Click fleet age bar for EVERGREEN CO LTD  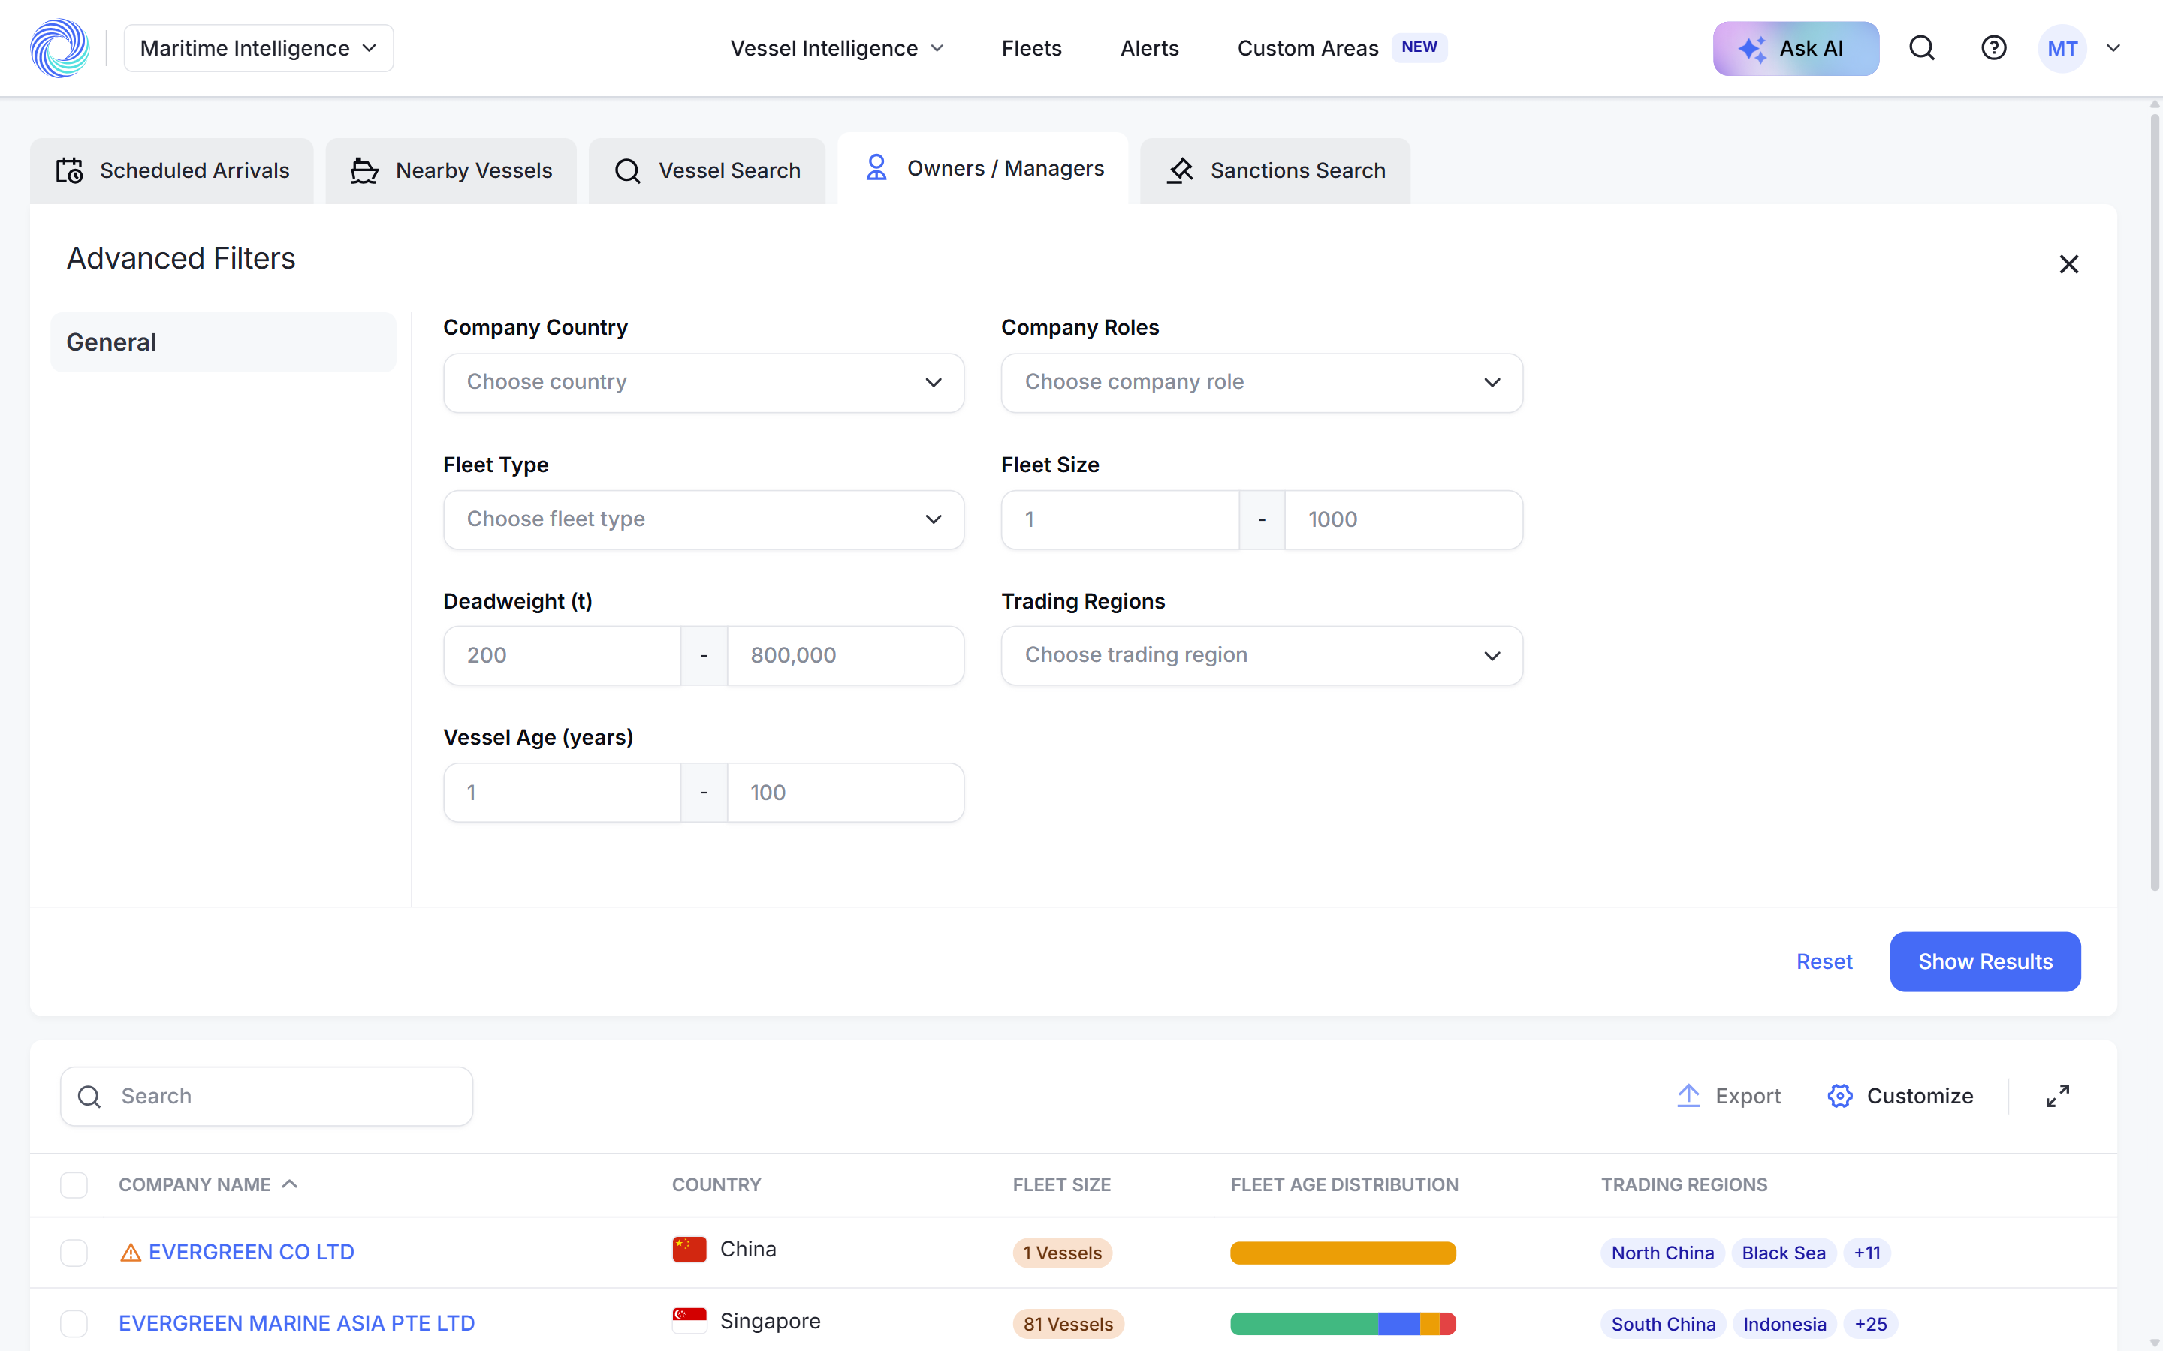click(1343, 1253)
